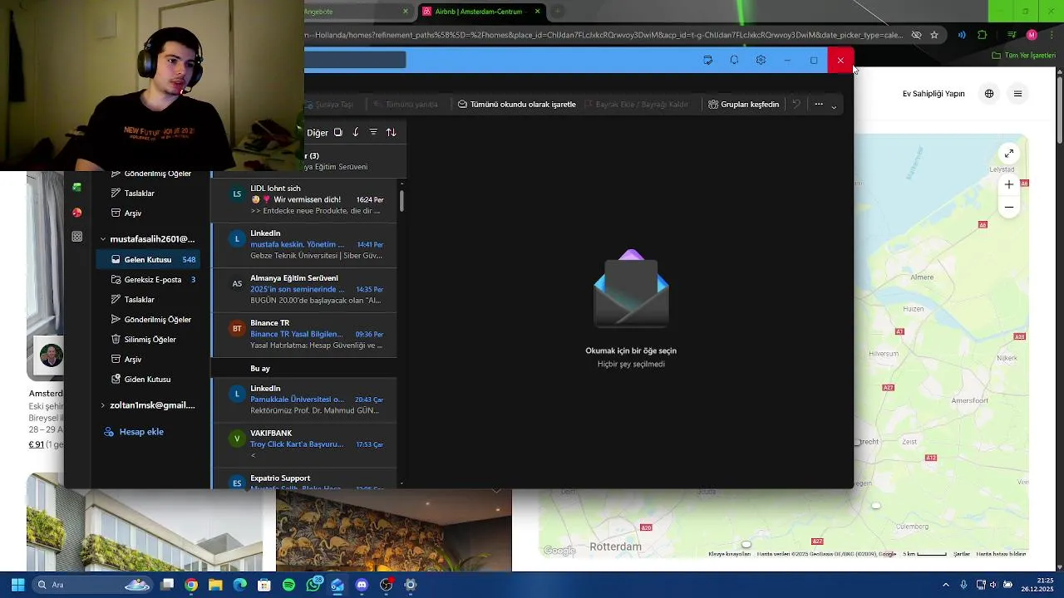Open Spotify from the taskbar

(288, 585)
